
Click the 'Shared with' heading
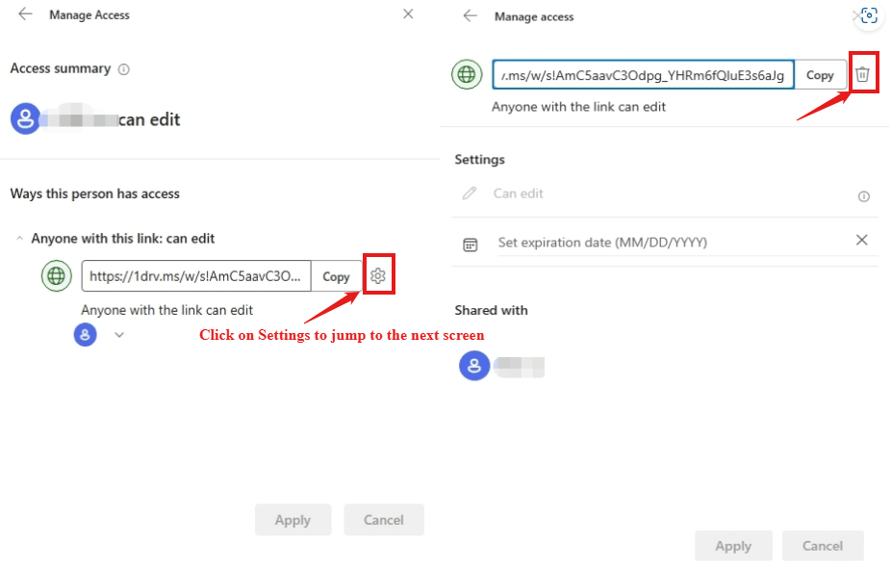491,311
